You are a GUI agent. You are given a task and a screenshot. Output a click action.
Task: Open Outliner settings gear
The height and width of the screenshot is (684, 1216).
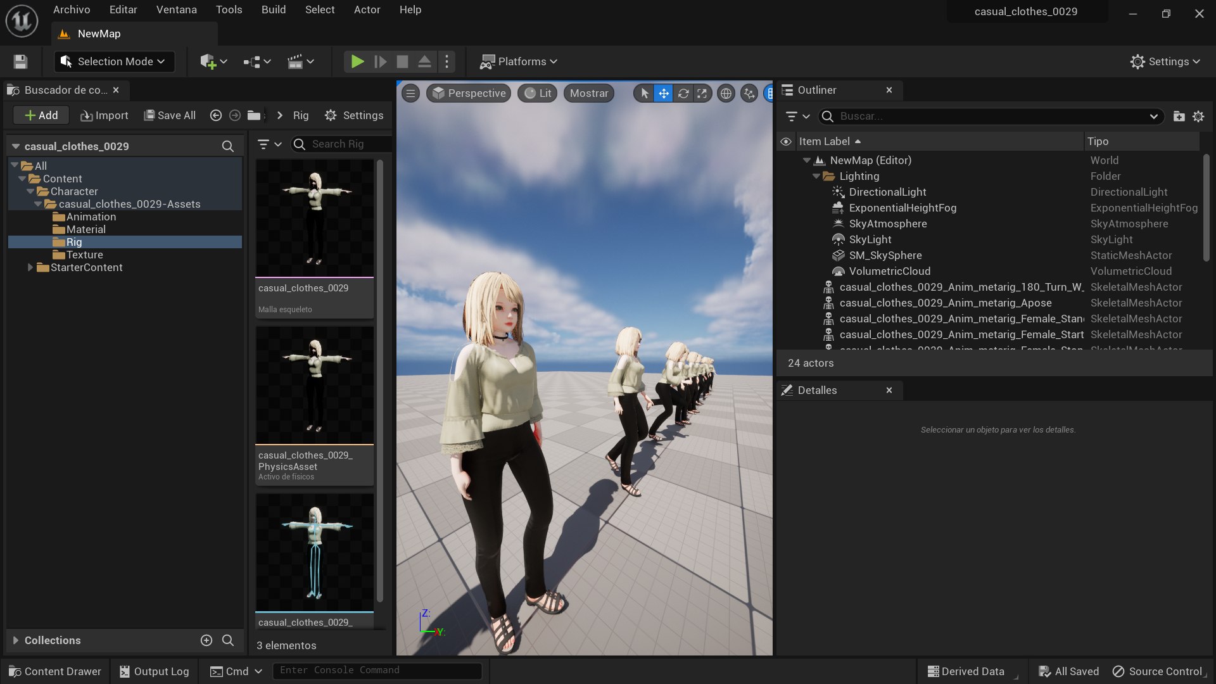click(x=1198, y=117)
